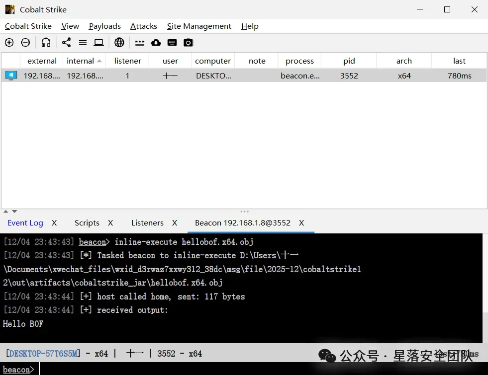The width and height of the screenshot is (488, 375).
Task: Open the web log globe icon
Action: (119, 43)
